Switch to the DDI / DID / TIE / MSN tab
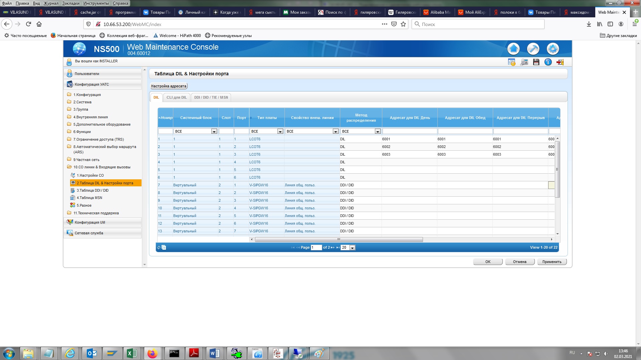The image size is (641, 360). click(x=211, y=97)
